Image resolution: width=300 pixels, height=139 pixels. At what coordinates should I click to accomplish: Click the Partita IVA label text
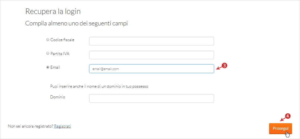[60, 54]
